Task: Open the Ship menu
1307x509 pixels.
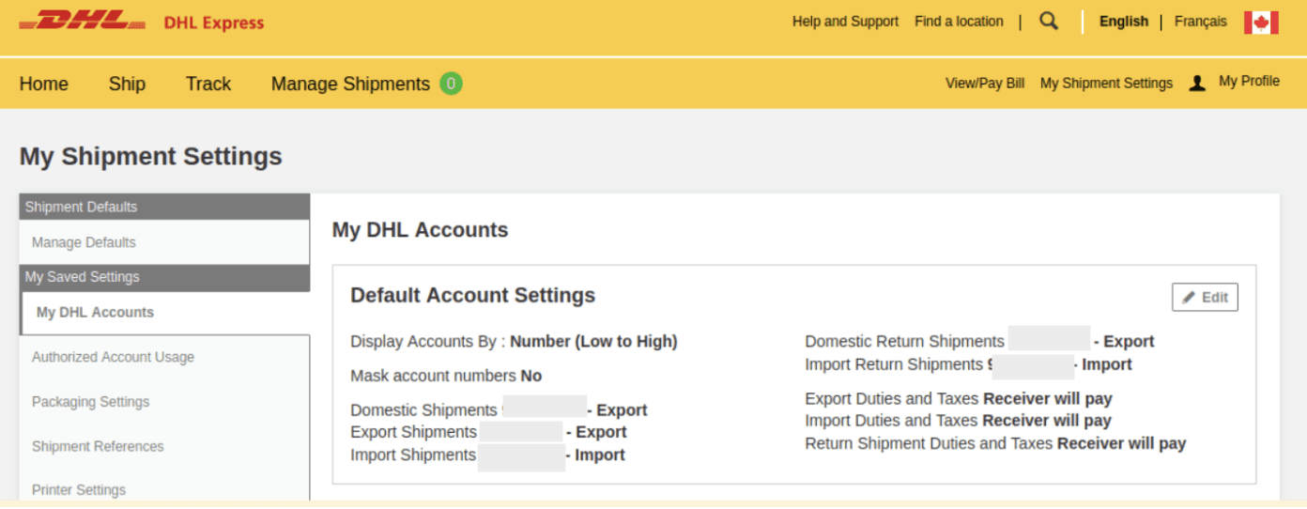Action: (127, 84)
